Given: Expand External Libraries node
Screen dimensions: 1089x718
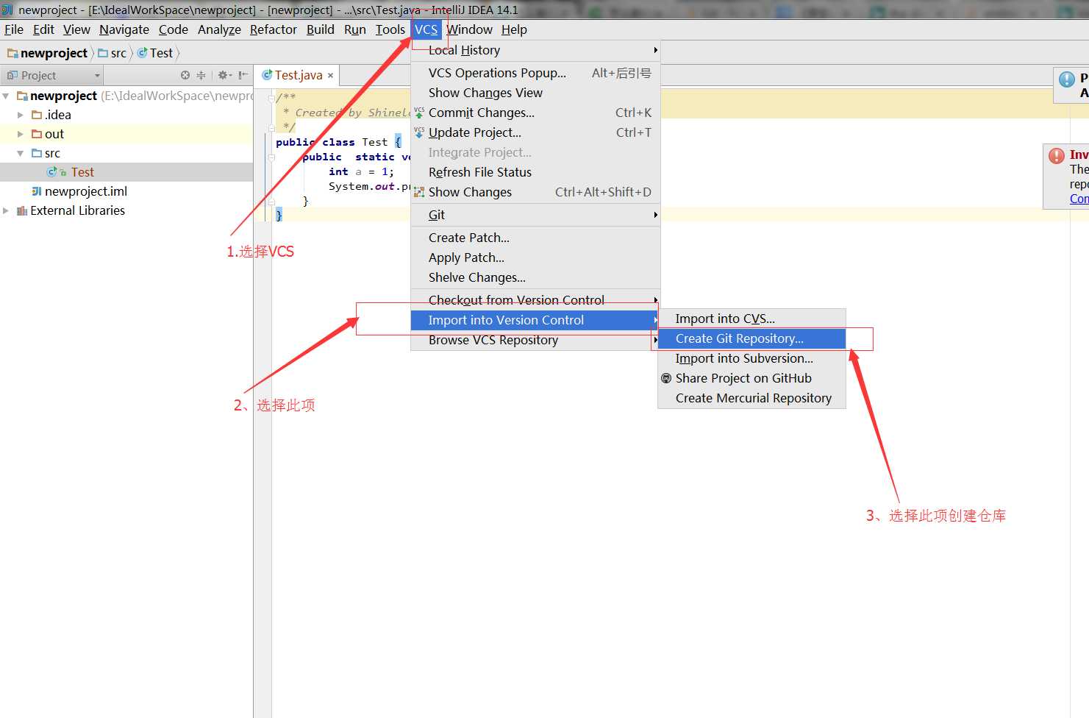Looking at the screenshot, I should pos(6,210).
